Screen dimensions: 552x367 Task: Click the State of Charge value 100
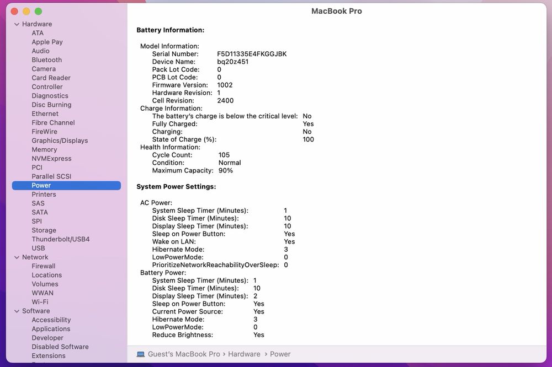click(308, 139)
